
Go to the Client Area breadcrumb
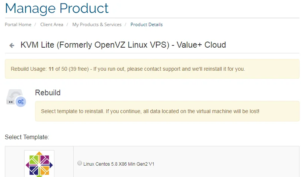(x=52, y=25)
